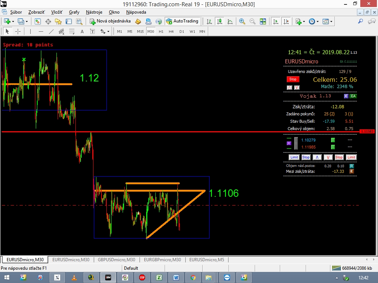The image size is (378, 283).
Task: Click the gray vertical slider beside 1.10279
Action: click(296, 143)
